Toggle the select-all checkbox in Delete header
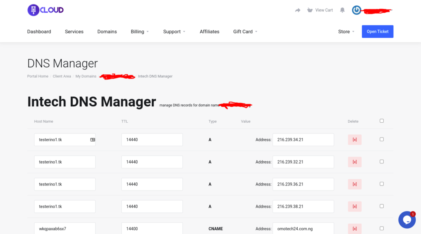The image size is (421, 234). pos(382,121)
